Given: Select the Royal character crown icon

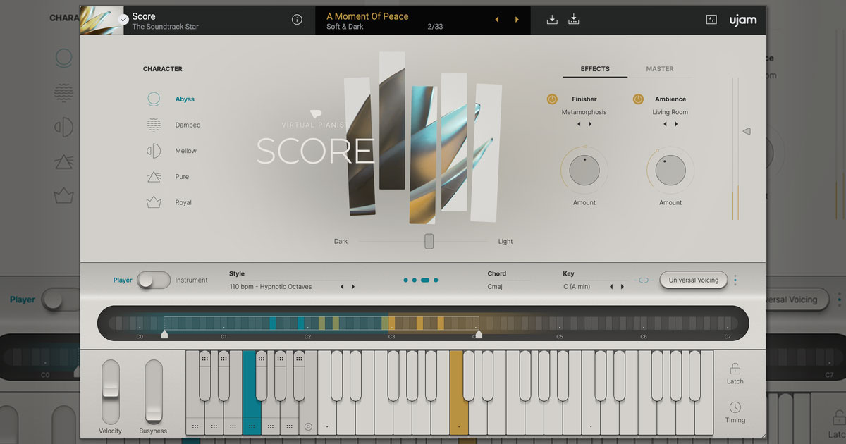Looking at the screenshot, I should [154, 202].
